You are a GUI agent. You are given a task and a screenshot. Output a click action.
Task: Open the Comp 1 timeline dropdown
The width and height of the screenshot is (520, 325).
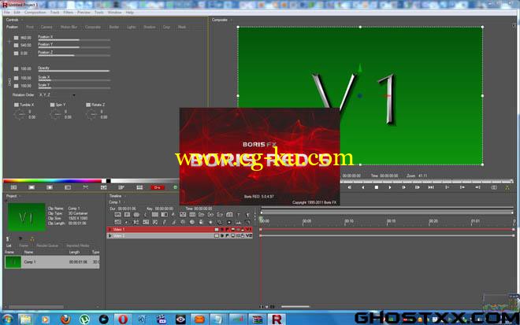pos(124,202)
